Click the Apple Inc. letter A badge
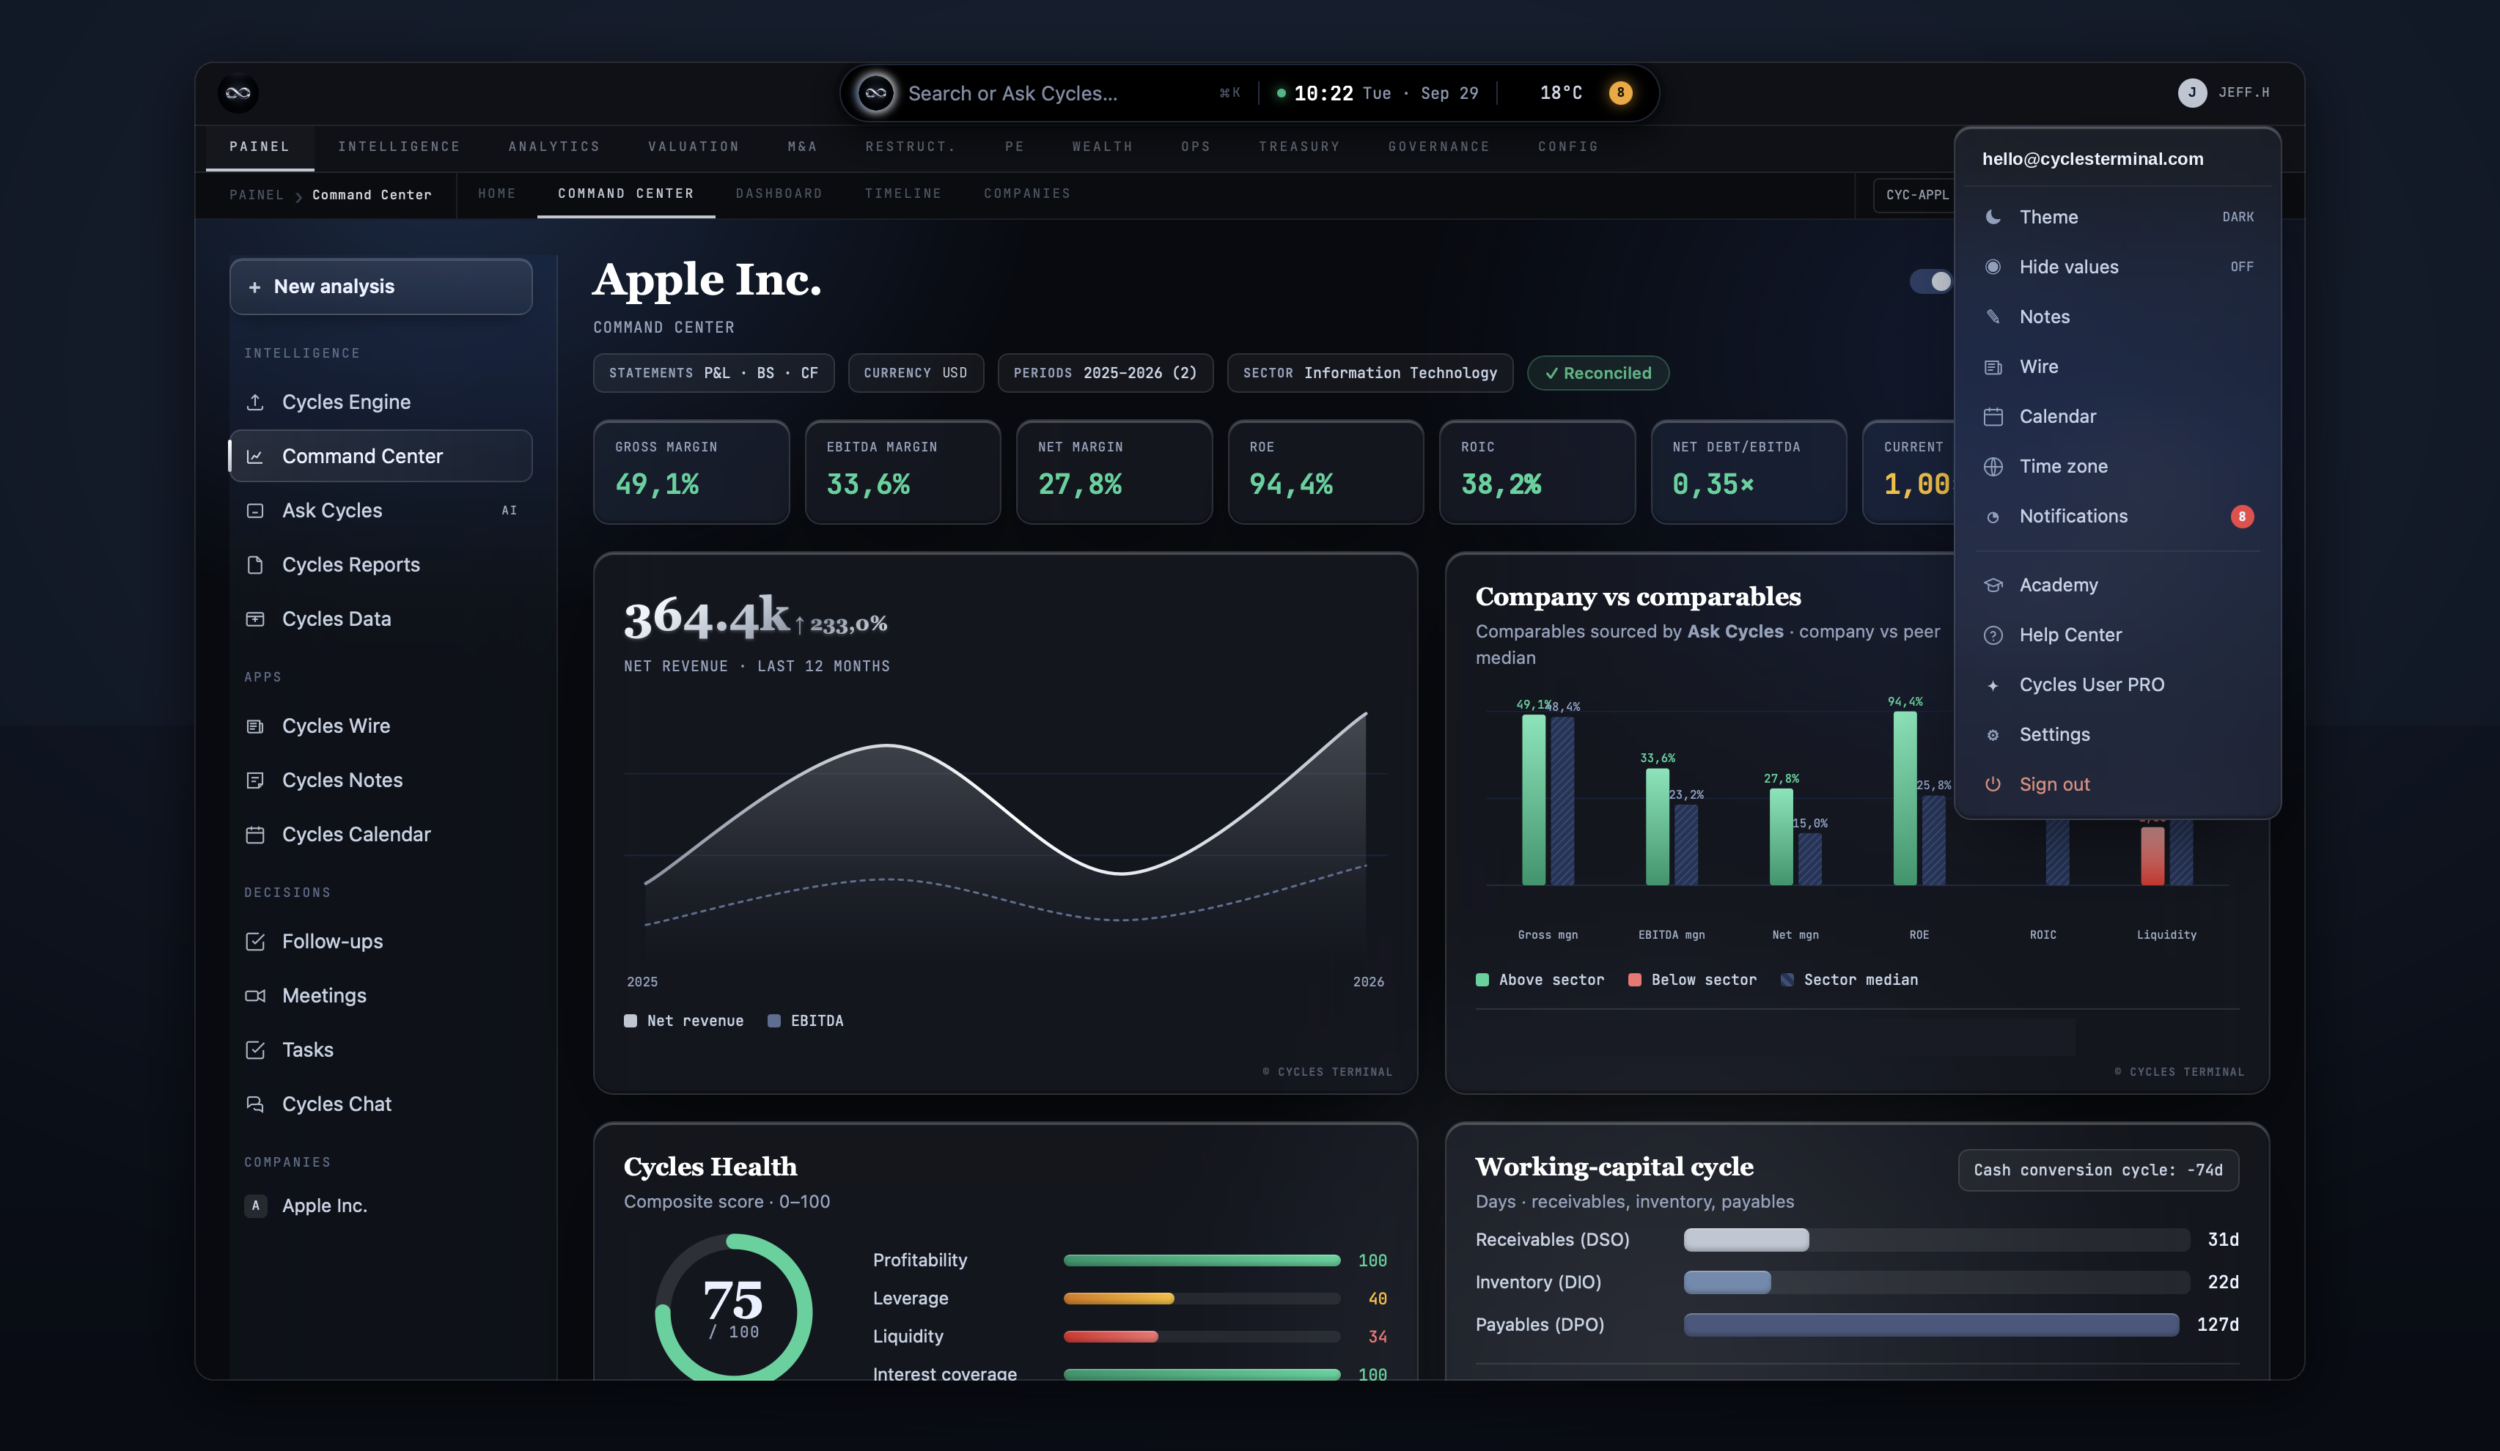The image size is (2500, 1451). (x=255, y=1205)
